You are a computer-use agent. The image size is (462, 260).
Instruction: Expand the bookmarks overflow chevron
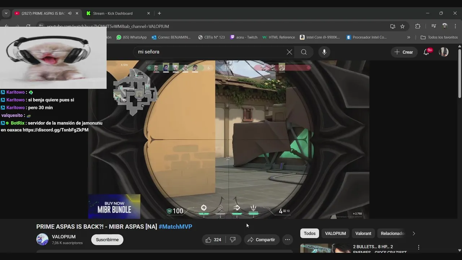(409, 37)
